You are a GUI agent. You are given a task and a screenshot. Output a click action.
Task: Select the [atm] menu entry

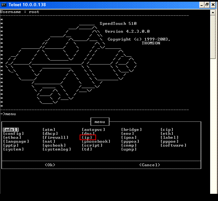[49, 130]
